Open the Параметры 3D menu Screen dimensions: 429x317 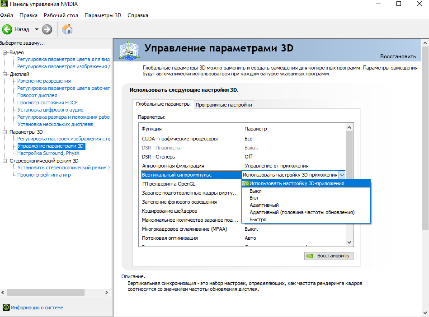[x=103, y=15]
